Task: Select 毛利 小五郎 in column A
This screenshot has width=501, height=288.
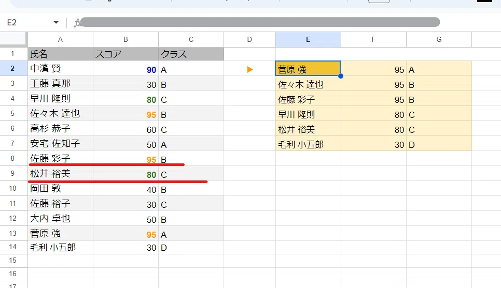Action: [x=60, y=247]
